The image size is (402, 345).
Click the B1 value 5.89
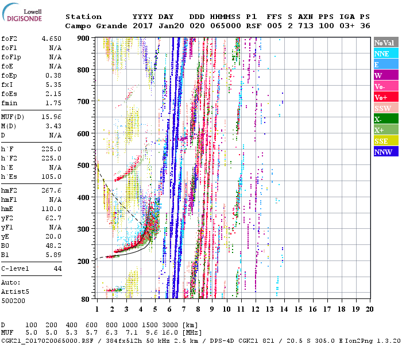click(x=53, y=255)
